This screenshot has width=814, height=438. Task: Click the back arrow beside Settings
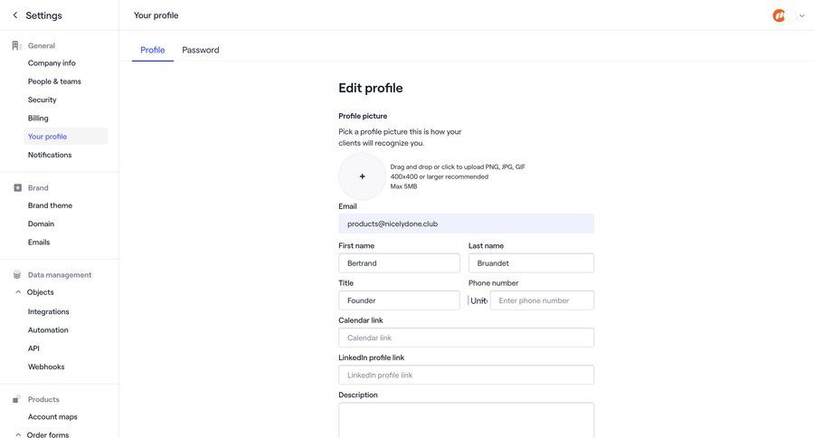coord(15,15)
